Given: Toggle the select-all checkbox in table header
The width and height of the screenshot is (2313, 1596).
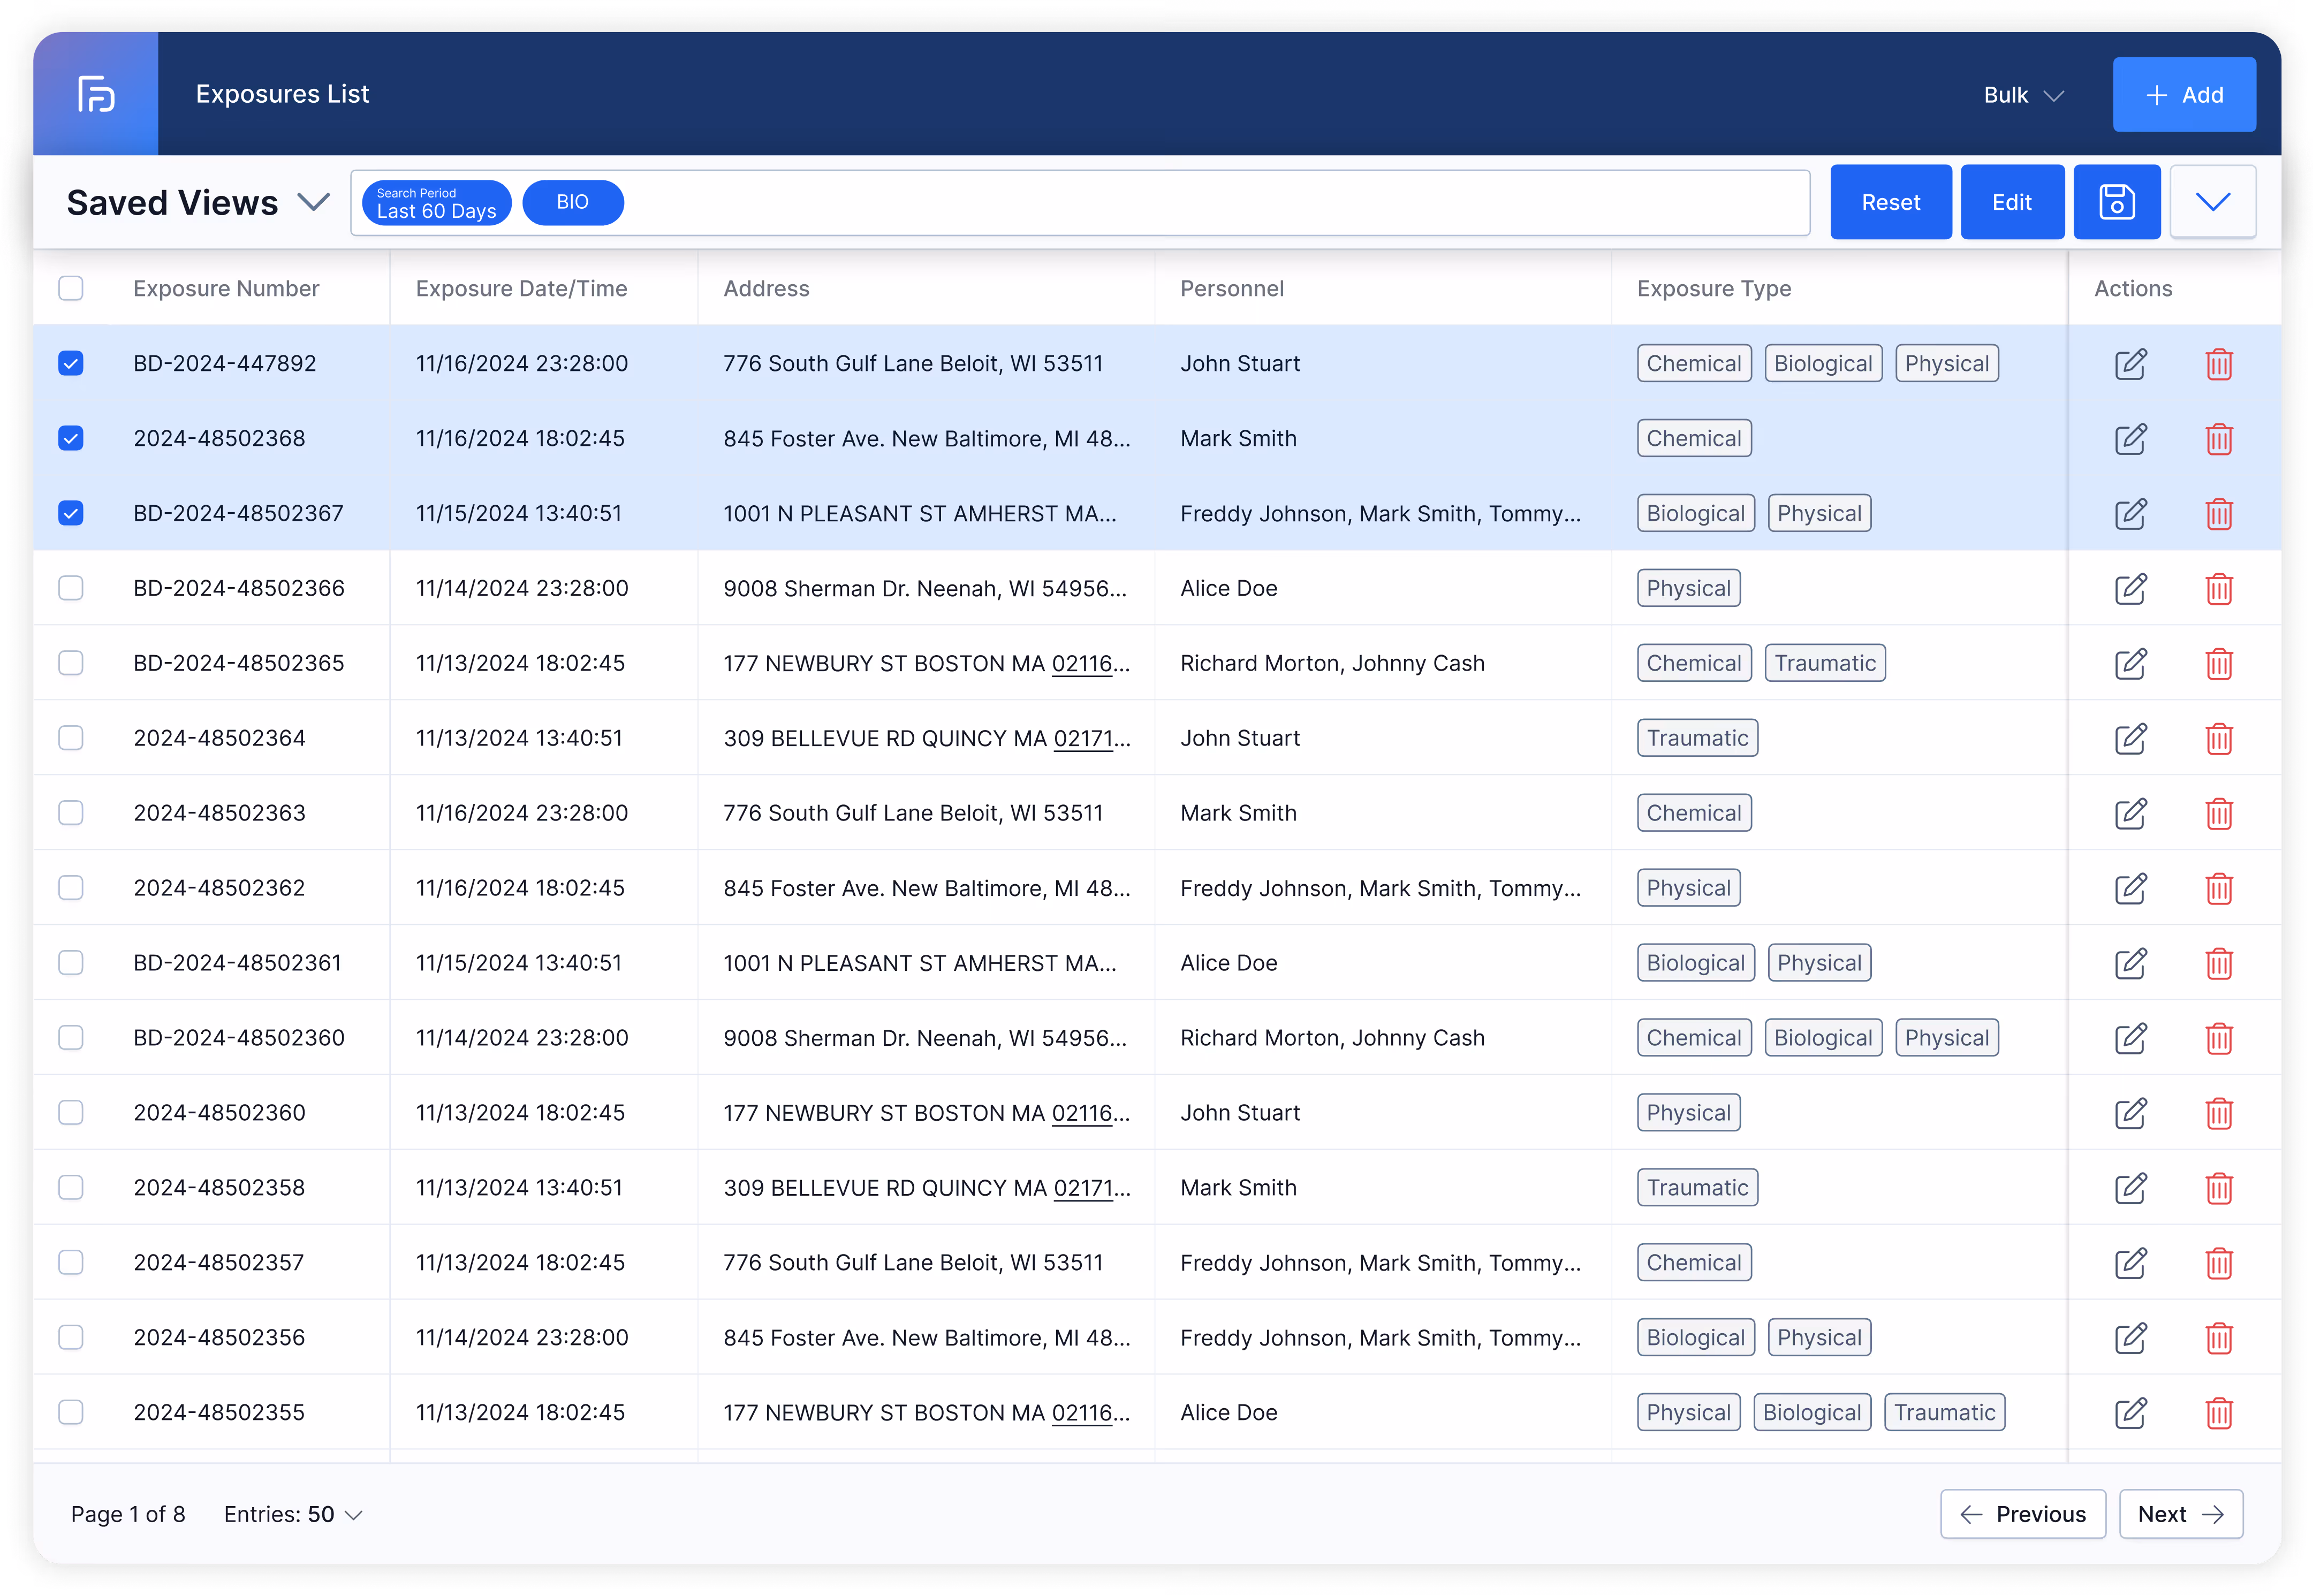Looking at the screenshot, I should [71, 289].
